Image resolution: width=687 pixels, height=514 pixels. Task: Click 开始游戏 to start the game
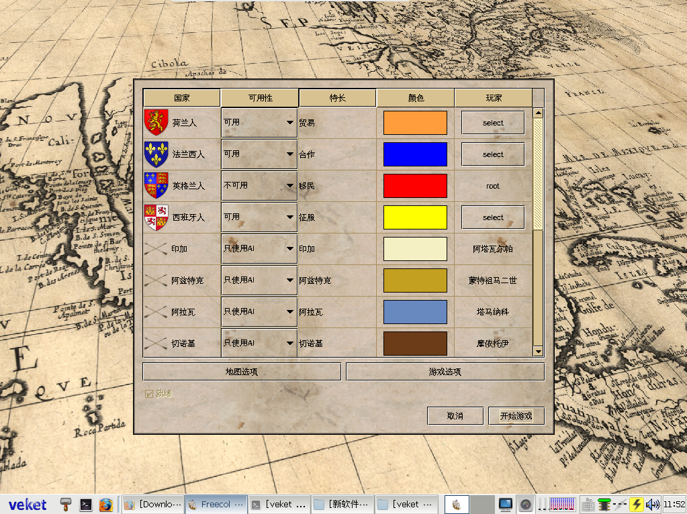[x=516, y=416]
